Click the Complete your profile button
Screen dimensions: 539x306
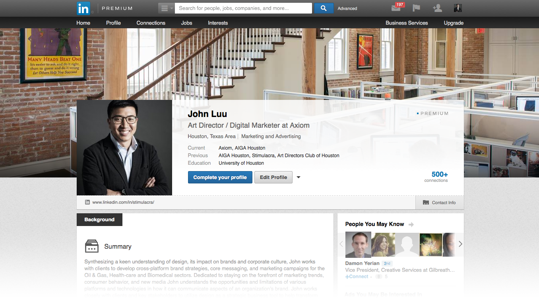pos(220,177)
